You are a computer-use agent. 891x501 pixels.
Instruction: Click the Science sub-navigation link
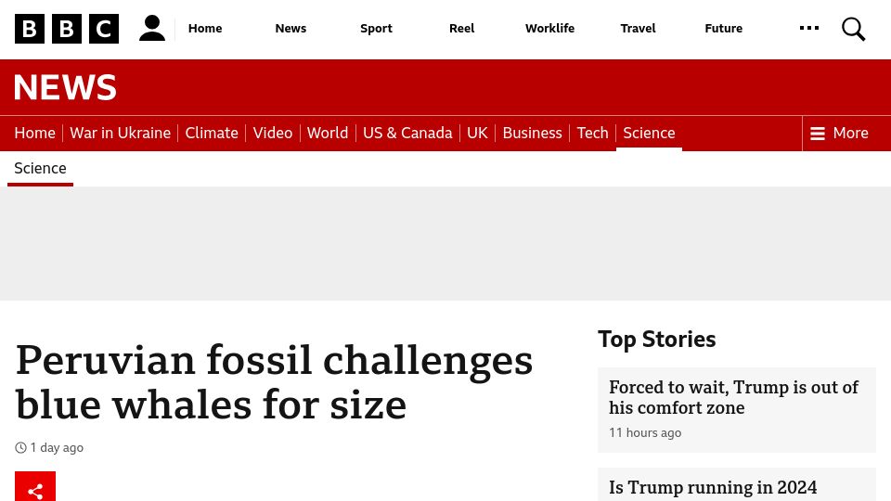(40, 168)
